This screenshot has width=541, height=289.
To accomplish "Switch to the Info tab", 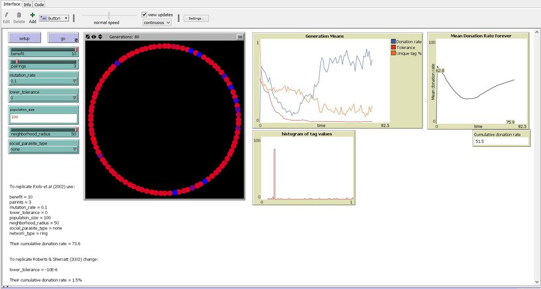I will [x=27, y=4].
